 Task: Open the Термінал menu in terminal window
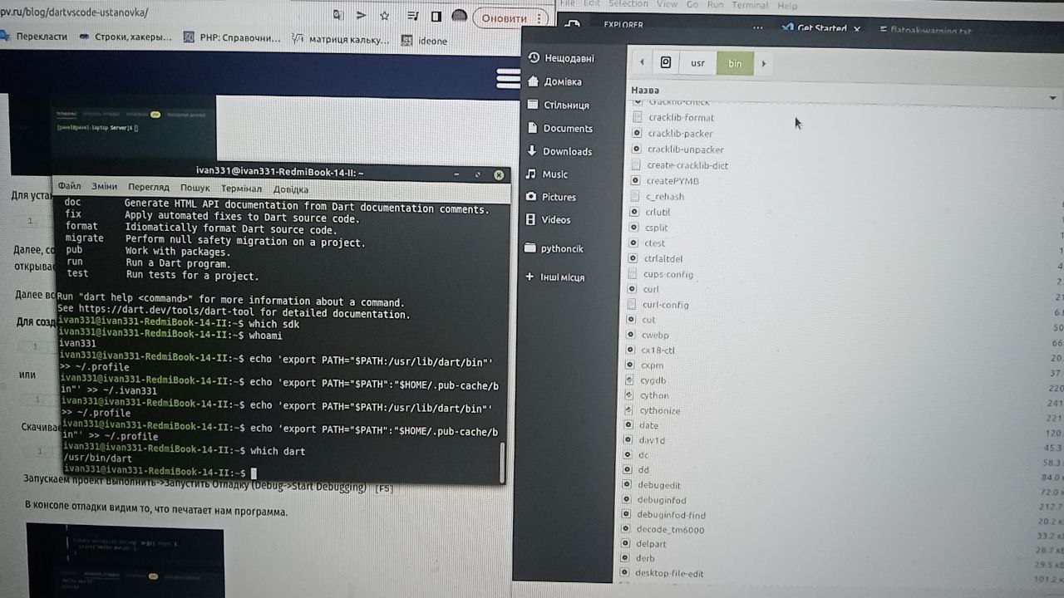241,189
